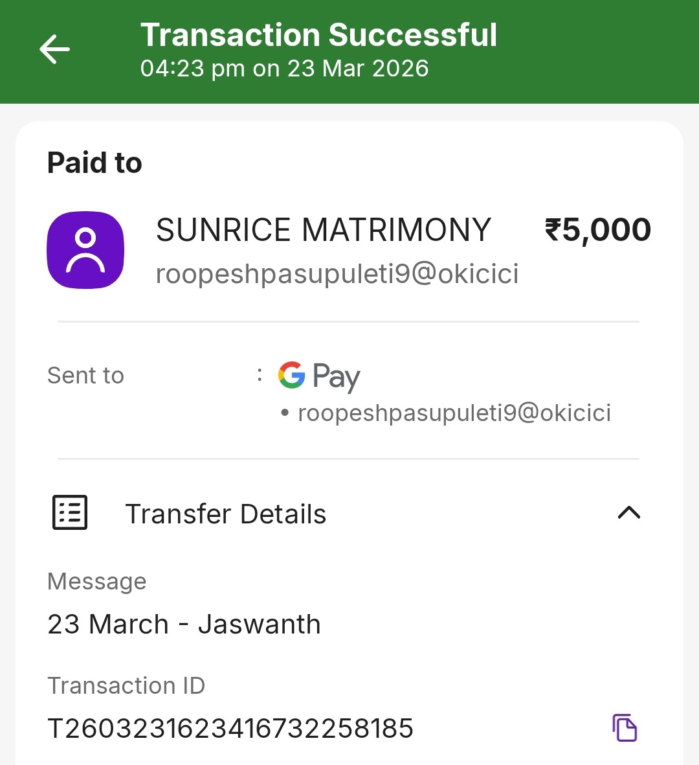
Task: Tap the "Sent to" label
Action: pos(85,376)
